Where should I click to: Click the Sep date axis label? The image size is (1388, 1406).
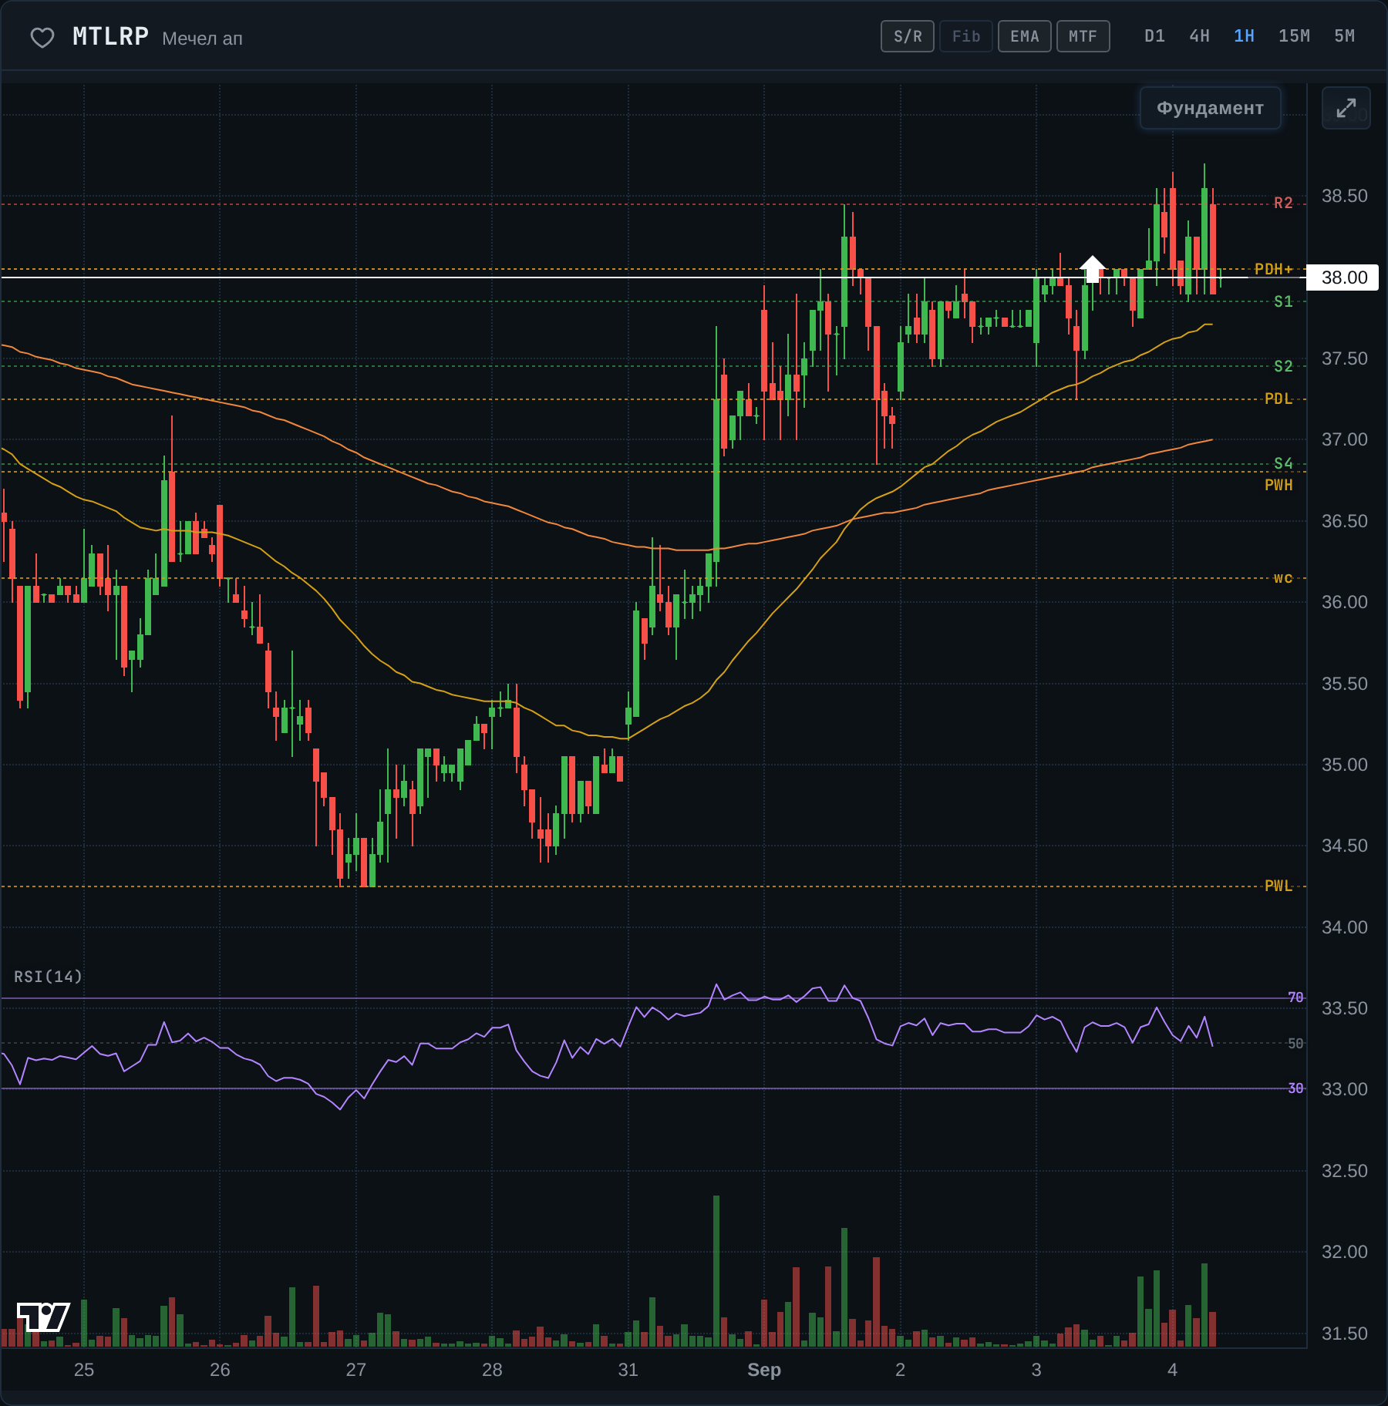[764, 1370]
